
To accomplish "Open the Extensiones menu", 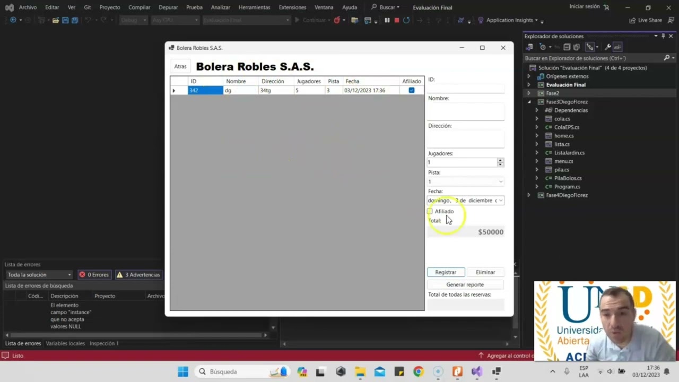I will coord(292,7).
